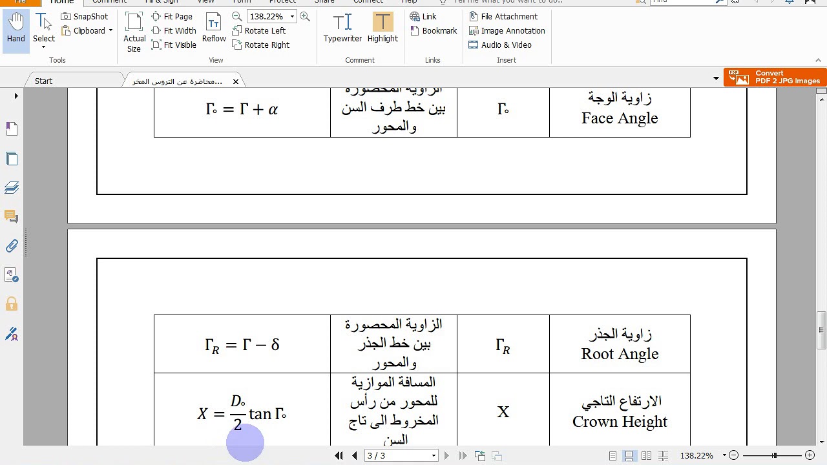This screenshot has width=827, height=465.
Task: Rotate the page left
Action: click(x=258, y=30)
